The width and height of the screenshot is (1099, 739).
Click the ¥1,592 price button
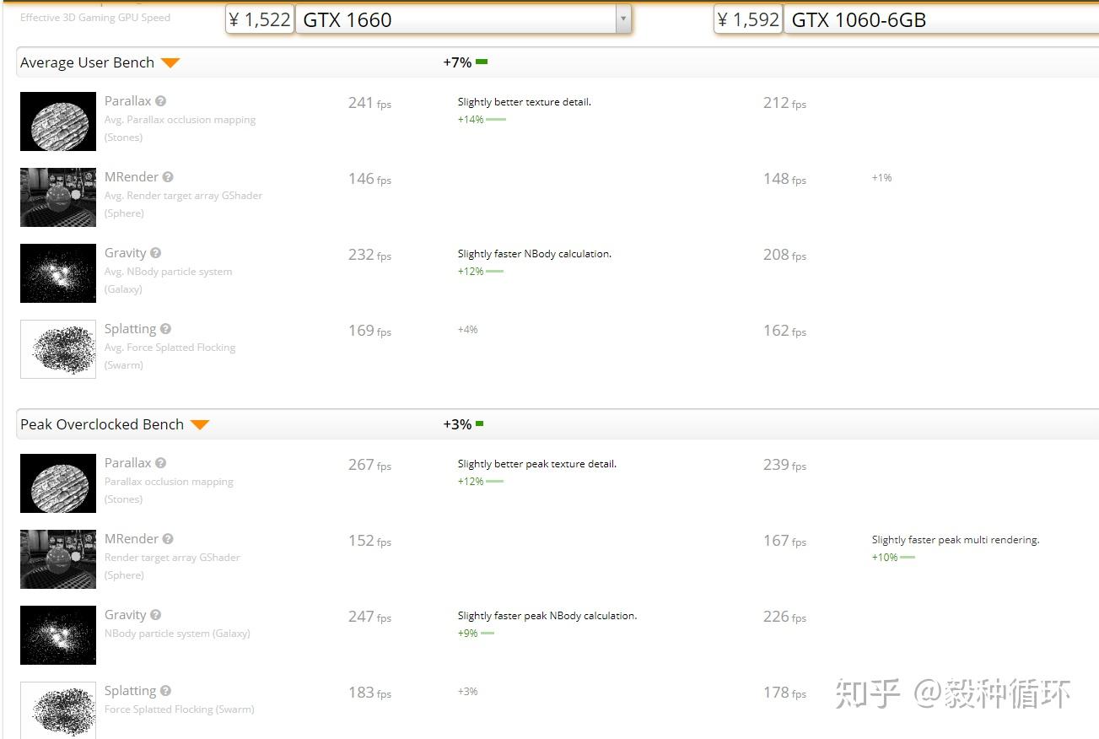[x=748, y=19]
